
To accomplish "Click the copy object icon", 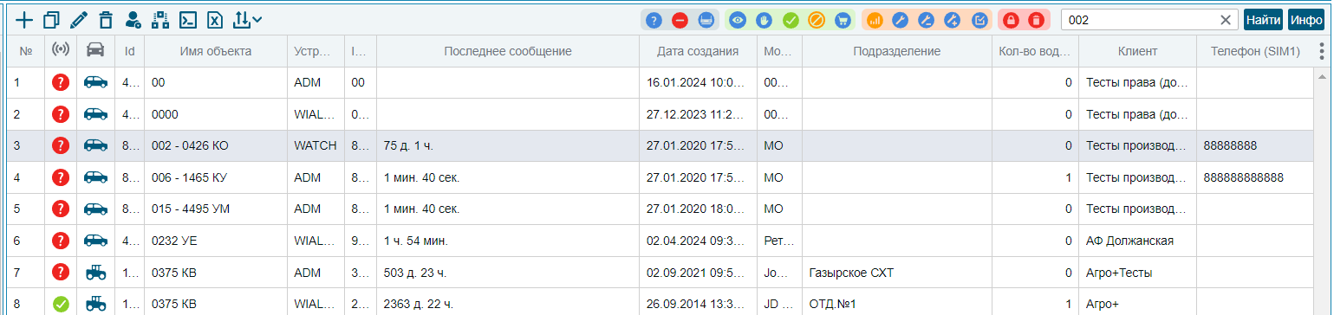I will [x=51, y=19].
